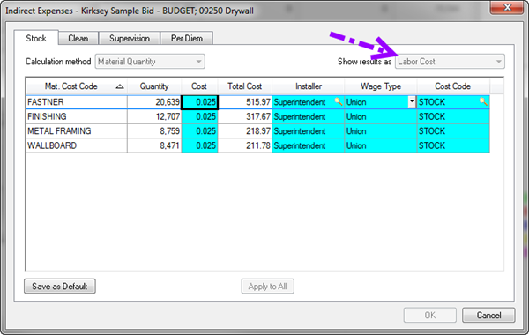This screenshot has height=335, width=529.
Task: Switch to the Stock tab
Action: (x=36, y=38)
